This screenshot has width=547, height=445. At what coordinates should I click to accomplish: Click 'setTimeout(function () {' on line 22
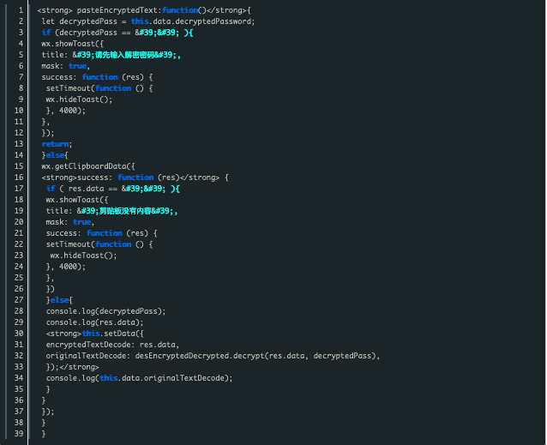pos(99,244)
